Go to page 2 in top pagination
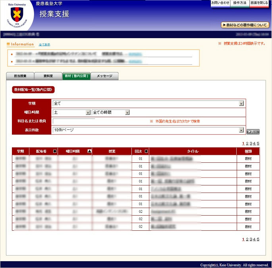 click(x=247, y=143)
